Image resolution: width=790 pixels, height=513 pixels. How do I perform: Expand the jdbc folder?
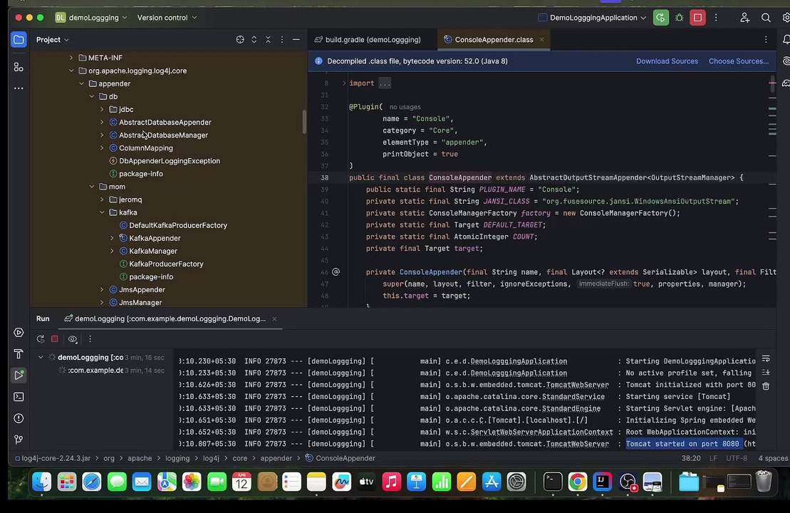click(x=102, y=109)
